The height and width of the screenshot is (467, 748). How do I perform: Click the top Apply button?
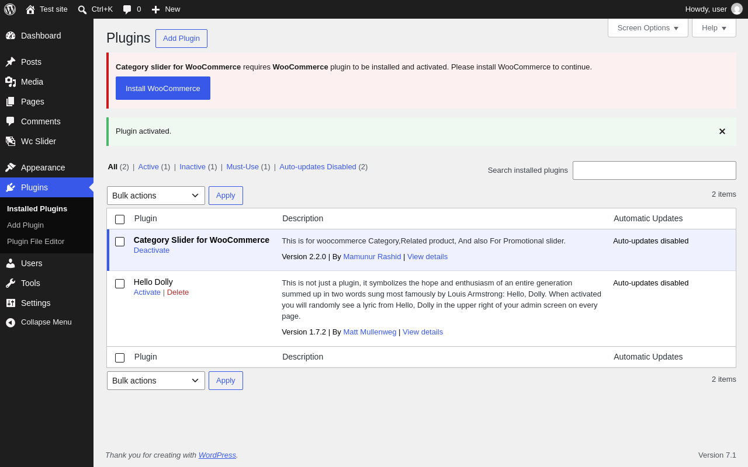(x=226, y=196)
